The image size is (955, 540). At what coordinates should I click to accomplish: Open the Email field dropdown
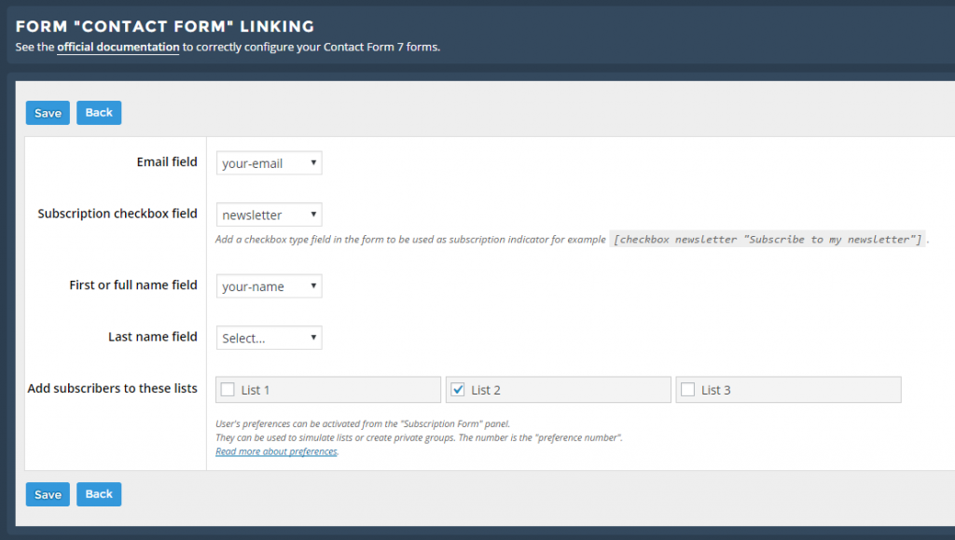click(270, 163)
